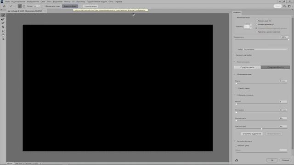Click the Transparency percentage input field
This screenshot has width=294, height=165.
point(285,37)
